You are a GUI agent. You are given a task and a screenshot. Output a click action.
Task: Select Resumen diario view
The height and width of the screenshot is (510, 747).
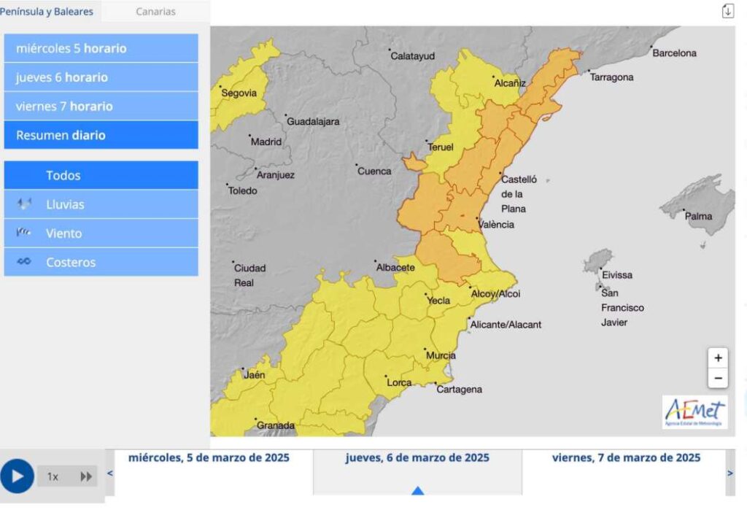click(101, 135)
